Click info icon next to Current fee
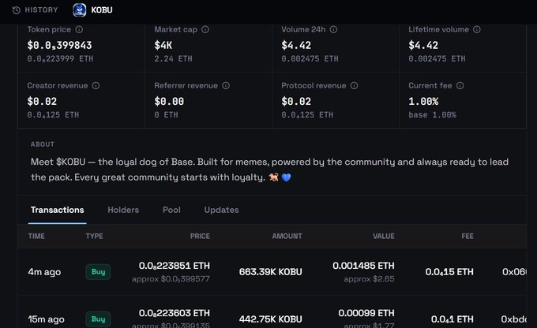Image resolution: width=537 pixels, height=328 pixels. (460, 85)
